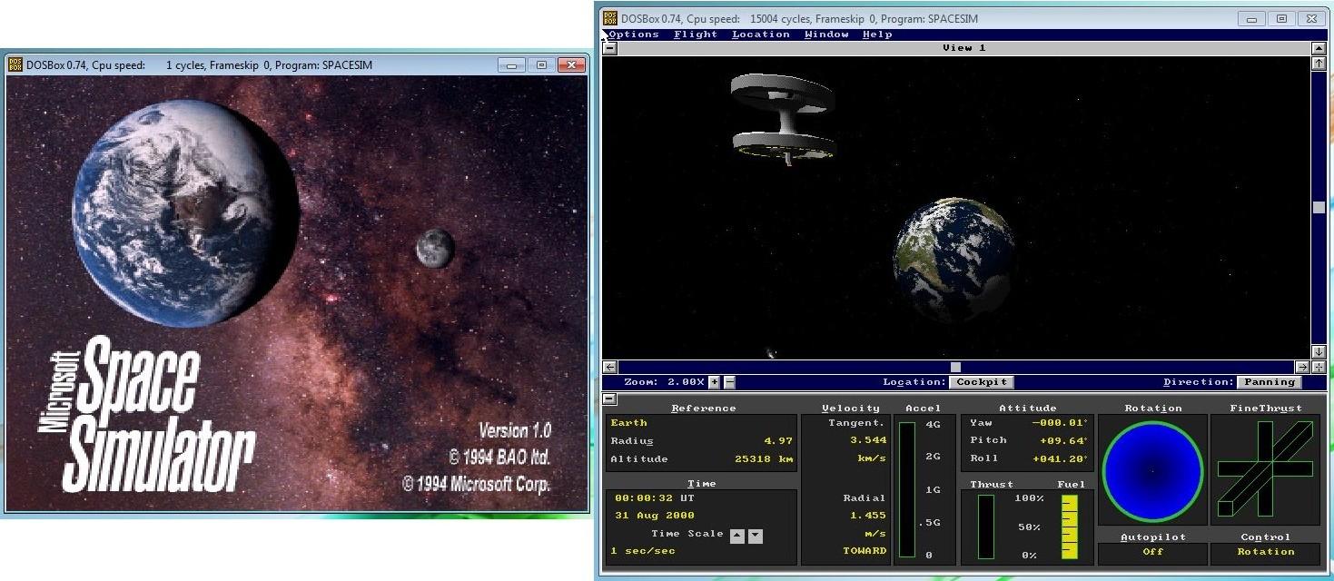1334x581 pixels.
Task: Select the Earth reference value
Action: (628, 423)
